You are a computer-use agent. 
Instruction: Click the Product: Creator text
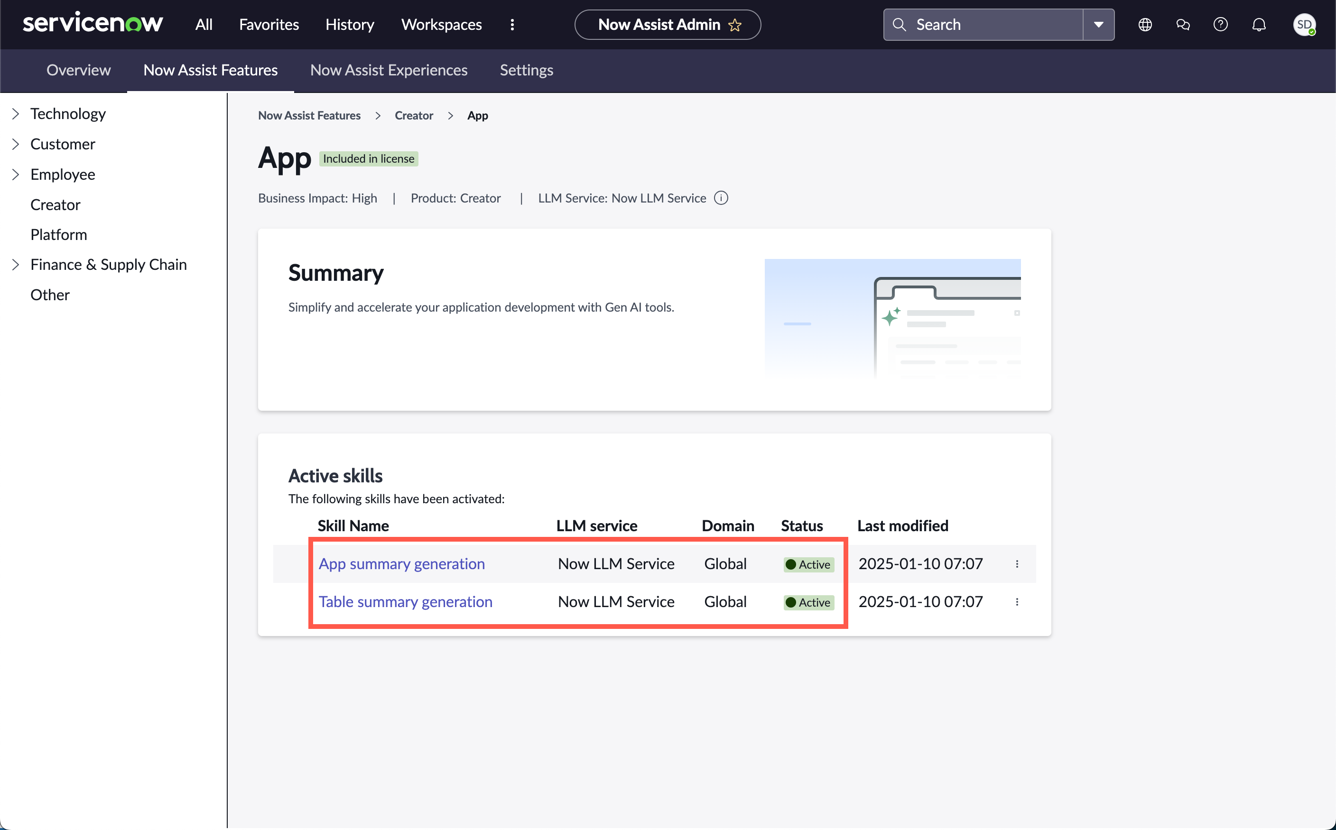[x=456, y=198]
